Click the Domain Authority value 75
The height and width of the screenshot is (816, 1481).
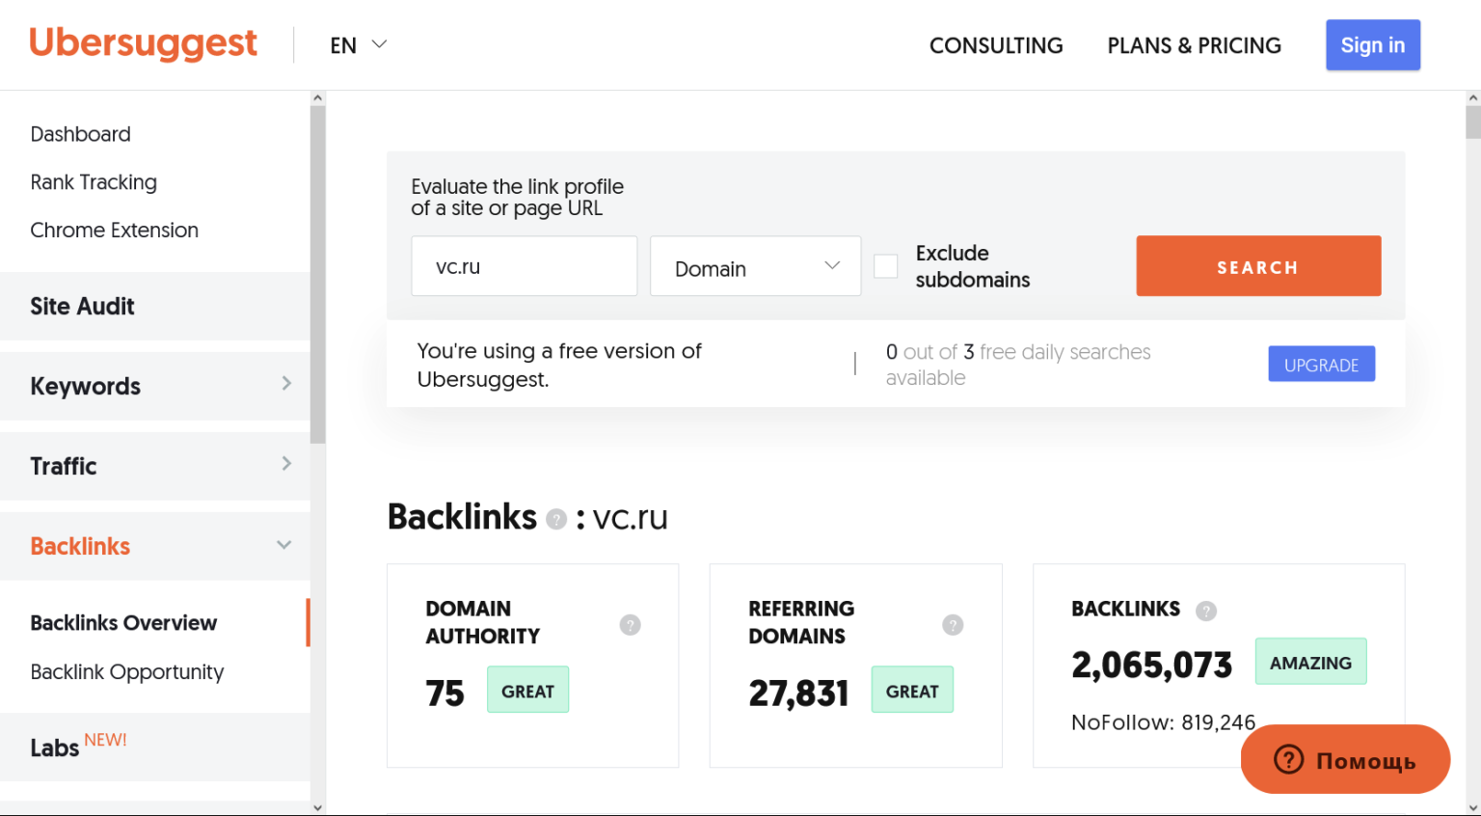444,693
